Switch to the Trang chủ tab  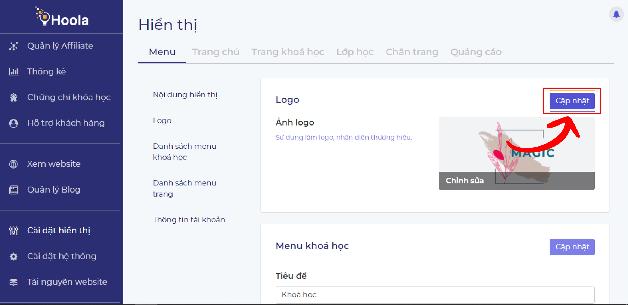click(216, 52)
